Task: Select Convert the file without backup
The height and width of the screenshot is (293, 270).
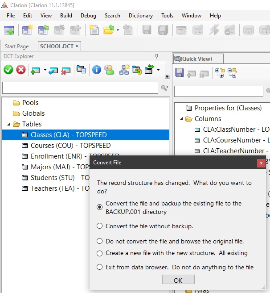Action: [x=100, y=226]
